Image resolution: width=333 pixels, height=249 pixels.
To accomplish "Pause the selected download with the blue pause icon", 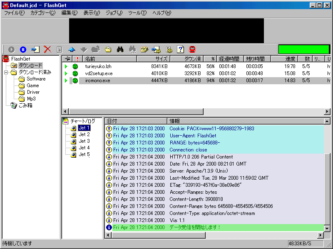I will click(23, 49).
